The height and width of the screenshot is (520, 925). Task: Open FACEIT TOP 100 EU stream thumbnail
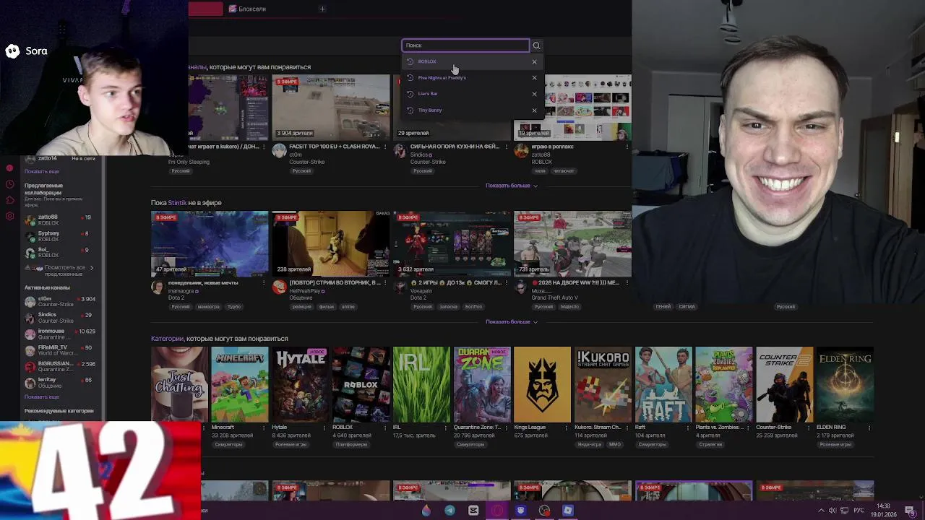point(330,106)
